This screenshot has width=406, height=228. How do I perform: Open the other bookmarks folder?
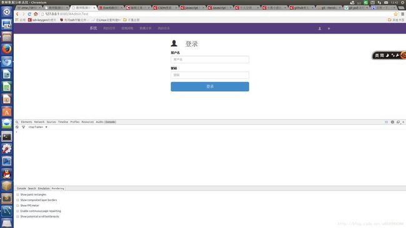point(396,20)
